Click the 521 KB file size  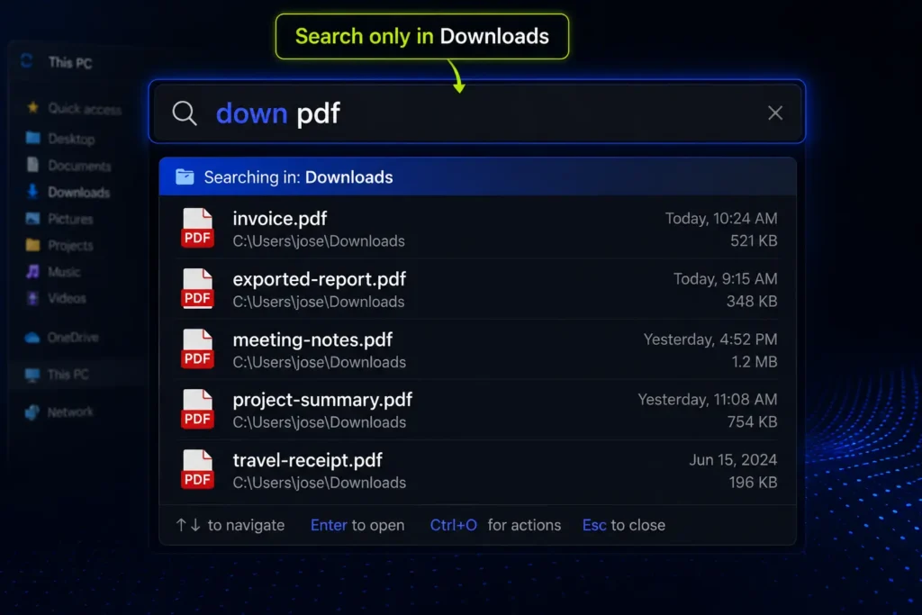pos(754,240)
